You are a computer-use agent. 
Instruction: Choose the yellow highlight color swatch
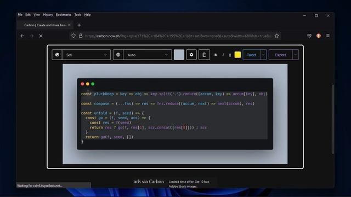pyautogui.click(x=237, y=55)
